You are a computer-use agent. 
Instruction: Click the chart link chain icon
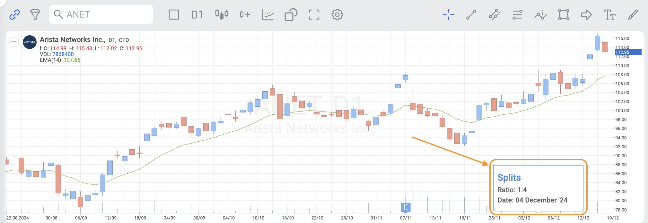click(x=14, y=14)
